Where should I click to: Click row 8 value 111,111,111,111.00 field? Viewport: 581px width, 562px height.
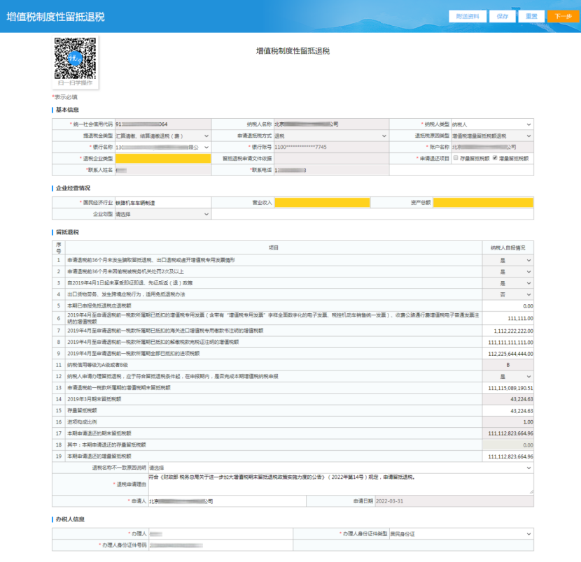click(508, 343)
